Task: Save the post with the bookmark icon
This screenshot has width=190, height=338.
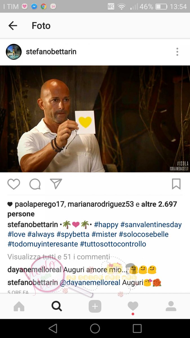Action: click(x=176, y=184)
